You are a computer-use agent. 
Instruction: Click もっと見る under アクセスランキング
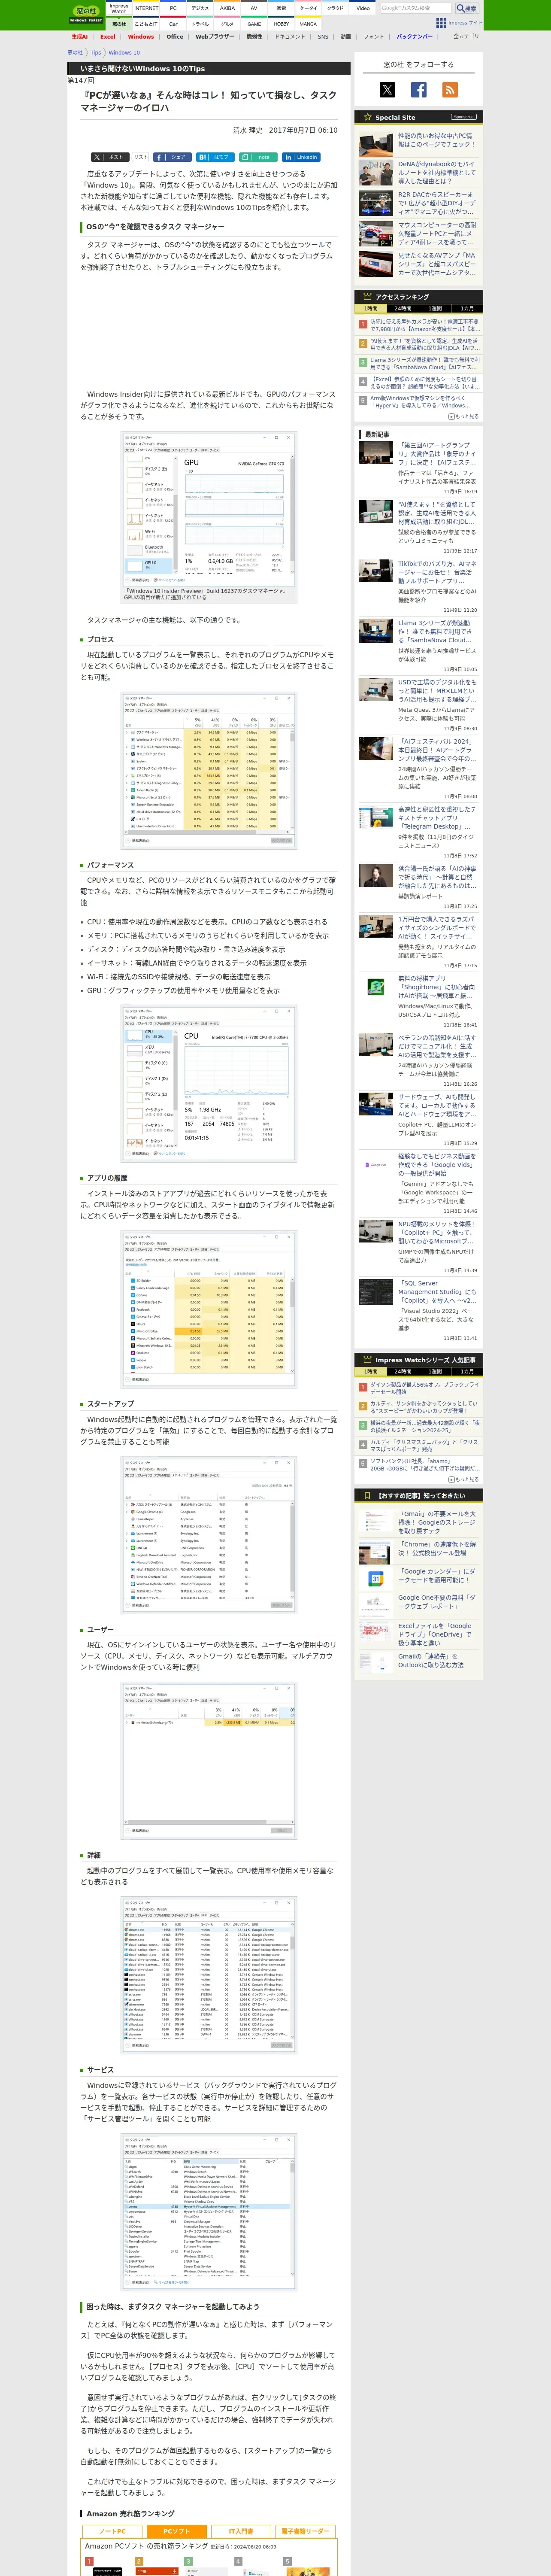point(464,416)
